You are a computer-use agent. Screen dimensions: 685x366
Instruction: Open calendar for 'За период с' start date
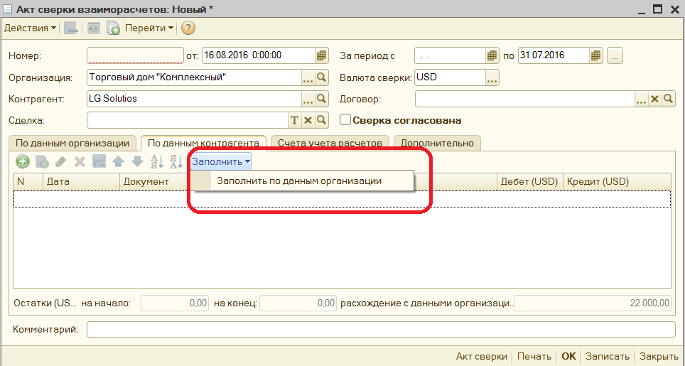coord(492,55)
